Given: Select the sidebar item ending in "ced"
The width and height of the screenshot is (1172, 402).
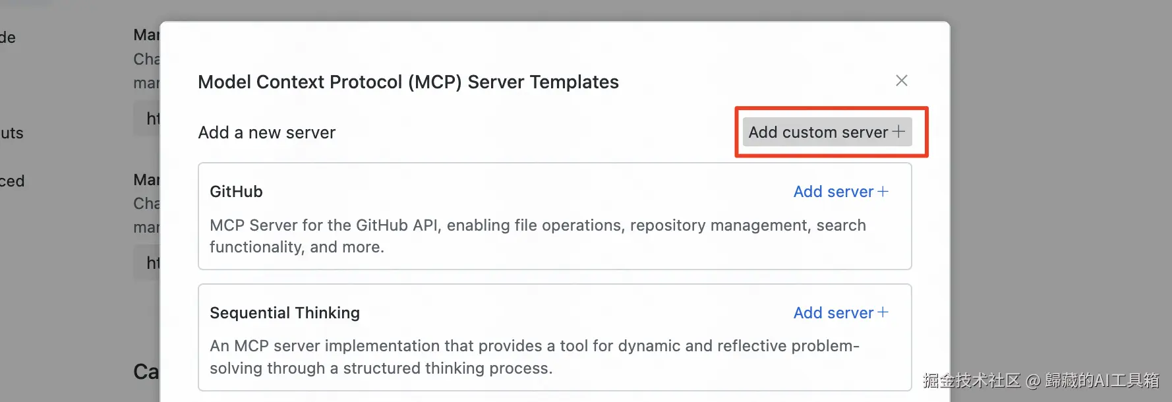Looking at the screenshot, I should (12, 181).
